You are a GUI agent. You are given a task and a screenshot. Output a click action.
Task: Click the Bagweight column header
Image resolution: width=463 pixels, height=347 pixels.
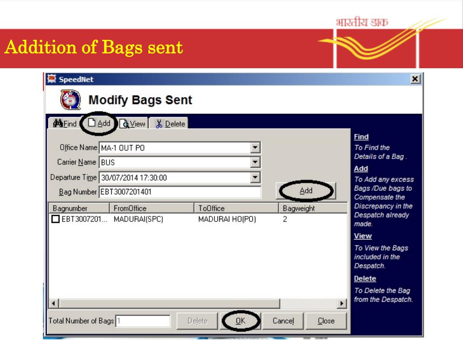pos(313,208)
